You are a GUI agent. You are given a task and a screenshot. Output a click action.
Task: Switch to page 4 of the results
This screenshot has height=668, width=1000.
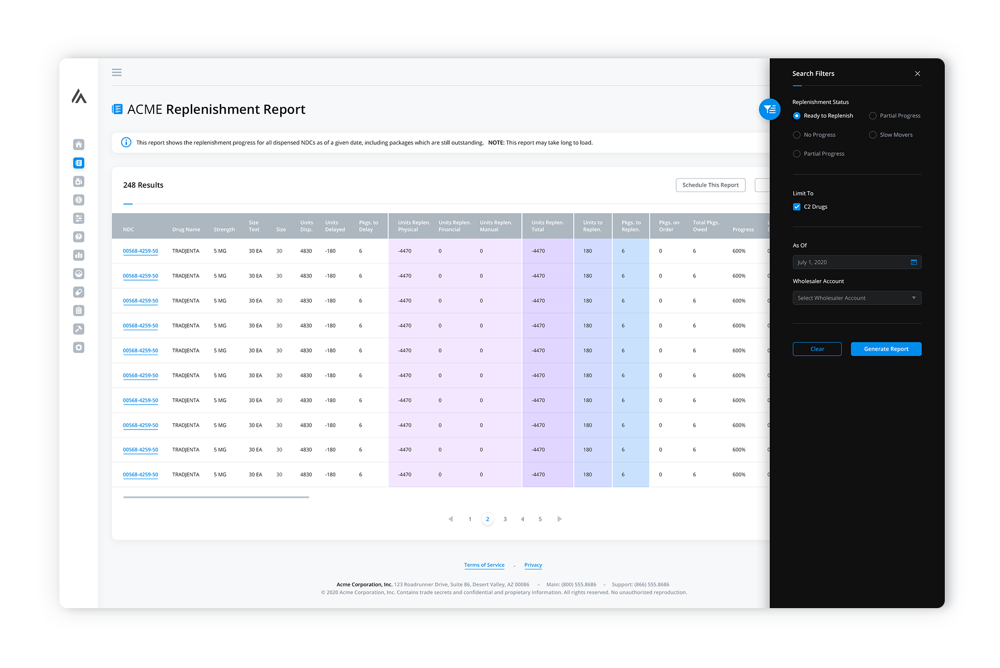[x=522, y=519]
